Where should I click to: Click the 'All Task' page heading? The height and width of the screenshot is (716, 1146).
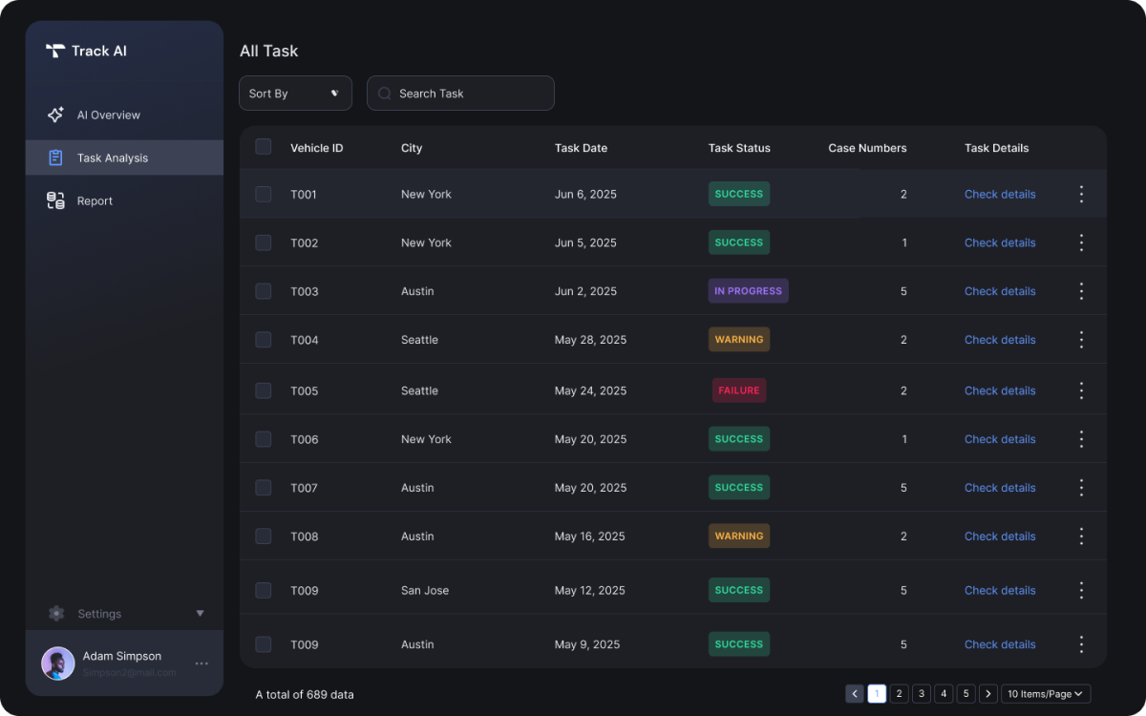click(269, 52)
